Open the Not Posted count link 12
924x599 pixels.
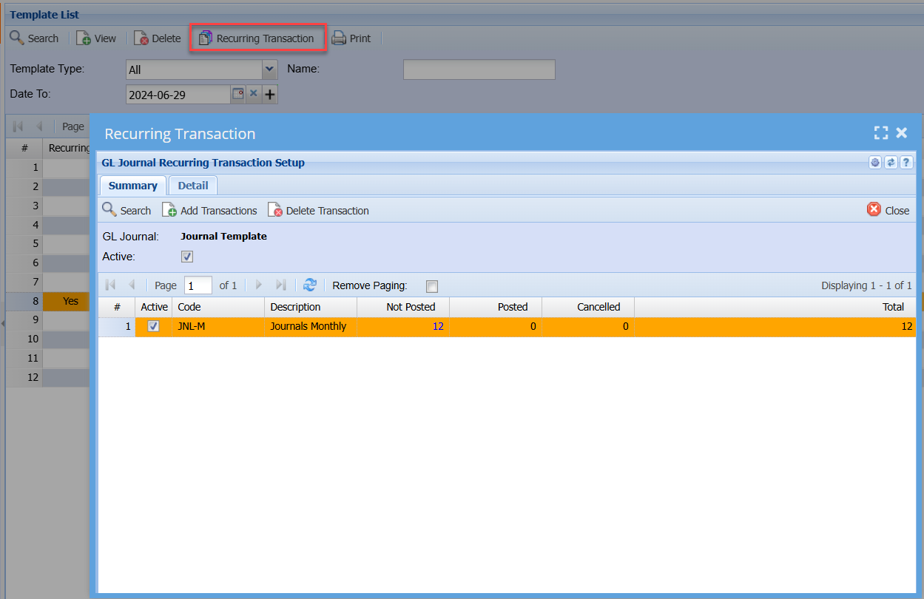click(438, 326)
